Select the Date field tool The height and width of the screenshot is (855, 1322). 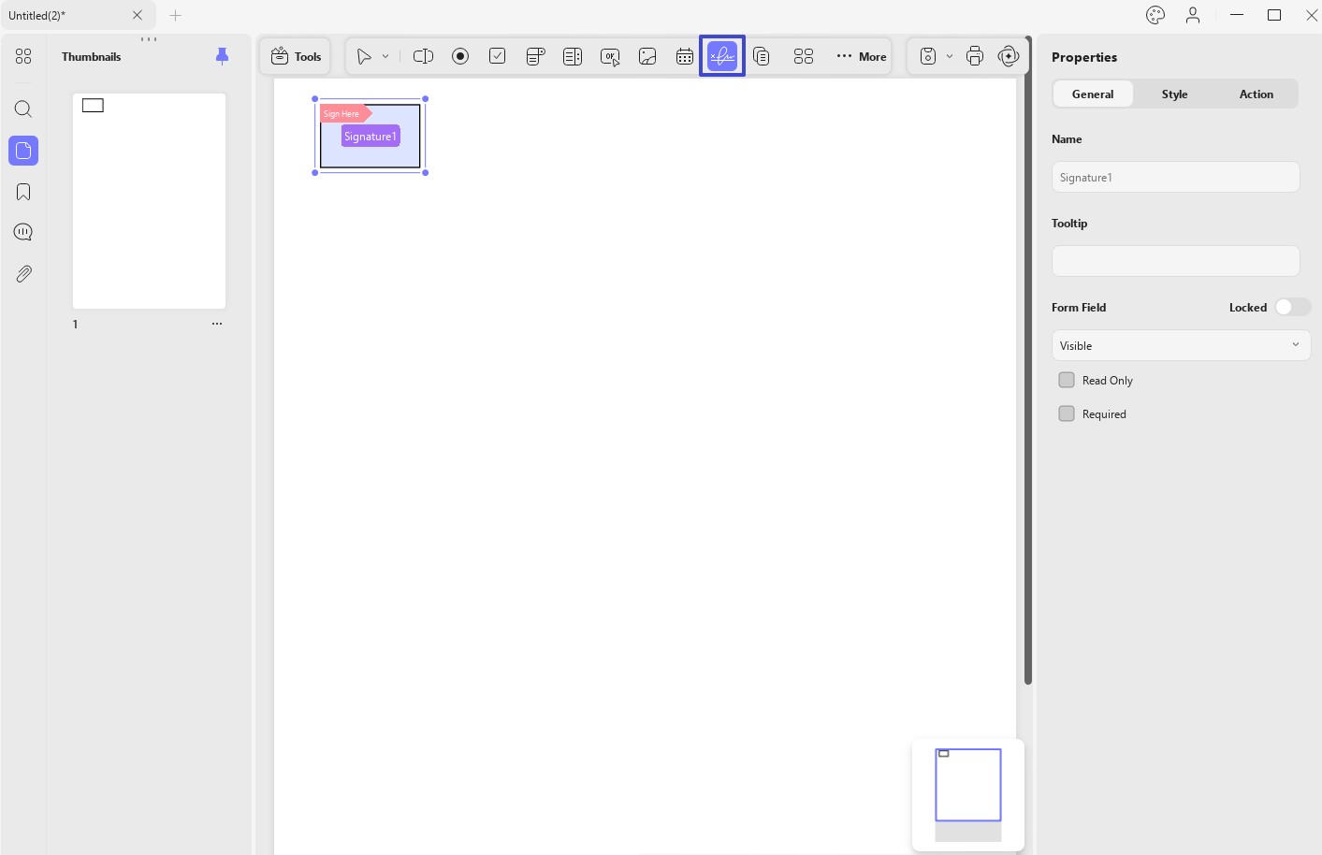pyautogui.click(x=685, y=56)
